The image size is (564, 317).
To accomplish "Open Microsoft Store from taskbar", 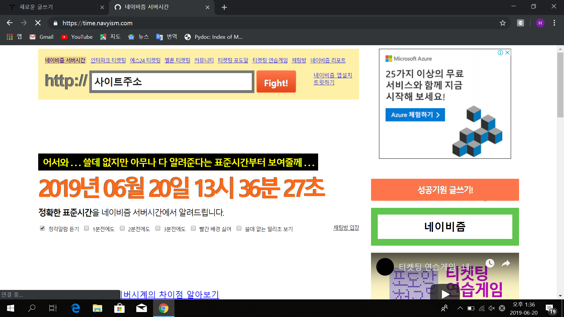I will 119,308.
